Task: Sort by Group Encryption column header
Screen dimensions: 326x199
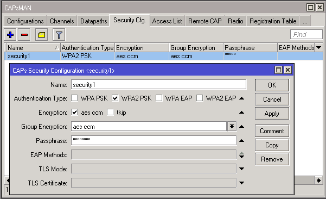Action: pyautogui.click(x=196, y=48)
